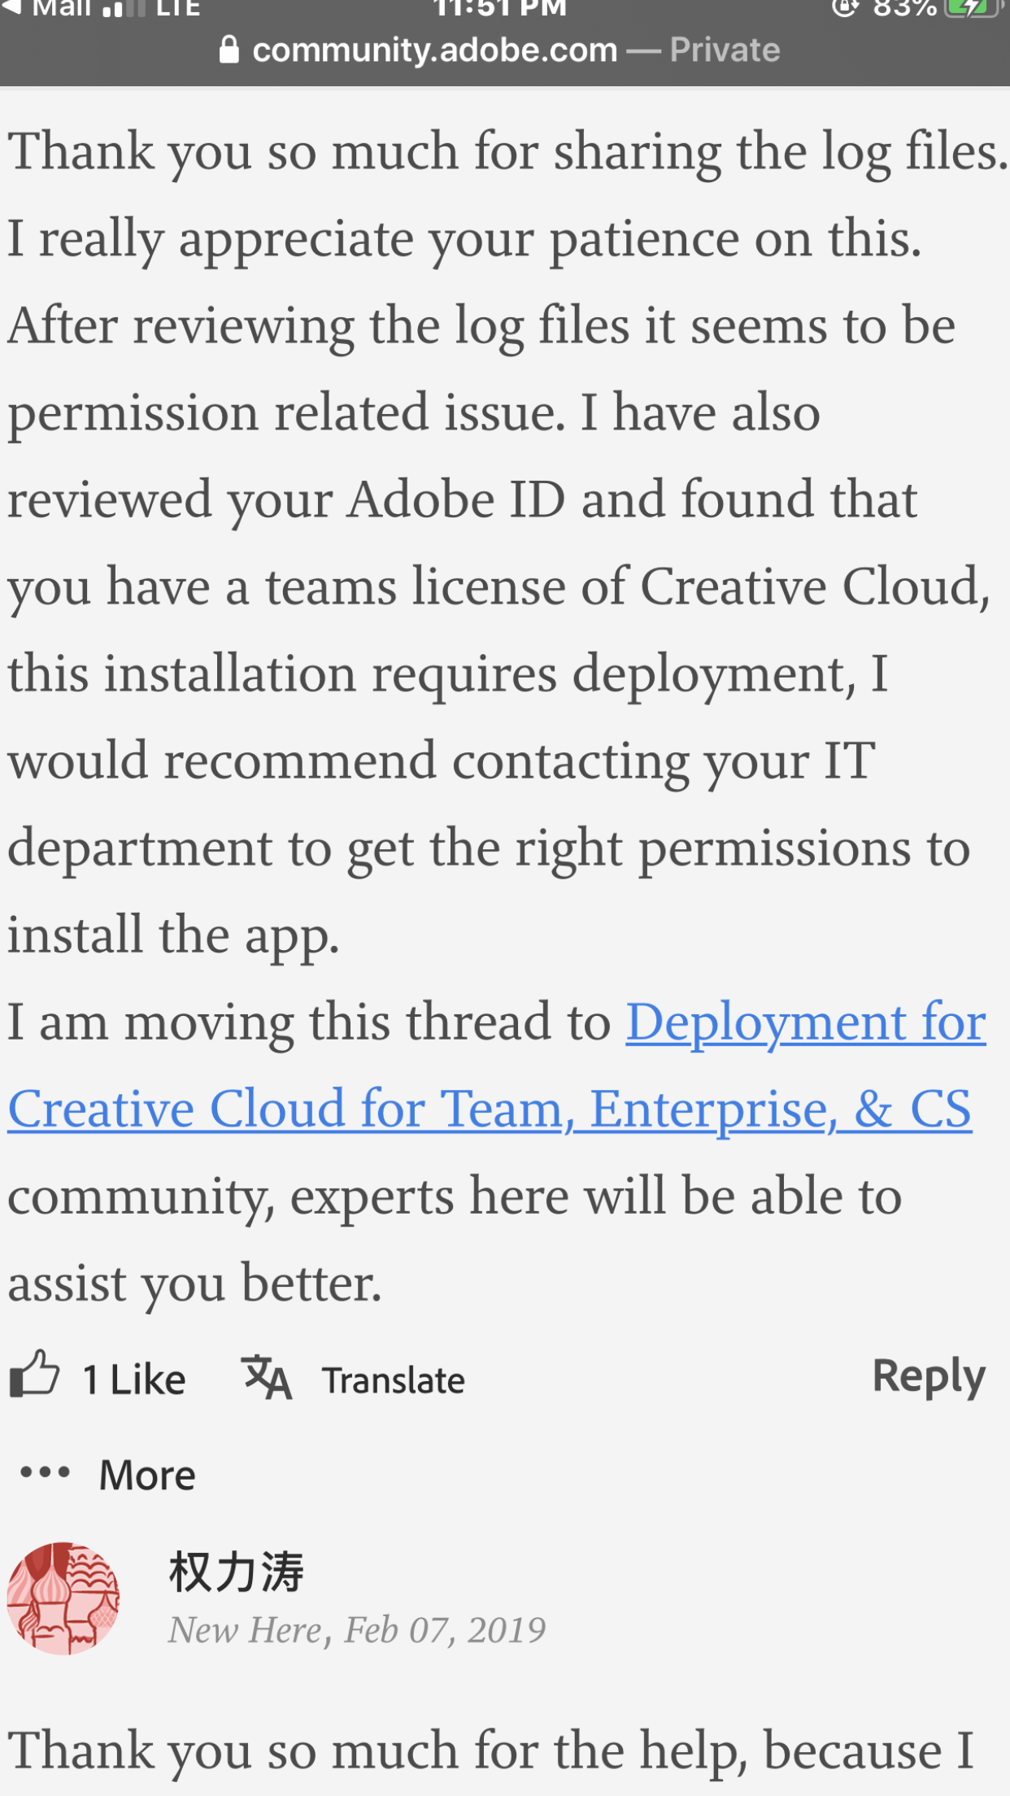
Task: Open the 权力涛 username profile link
Action: click(237, 1571)
